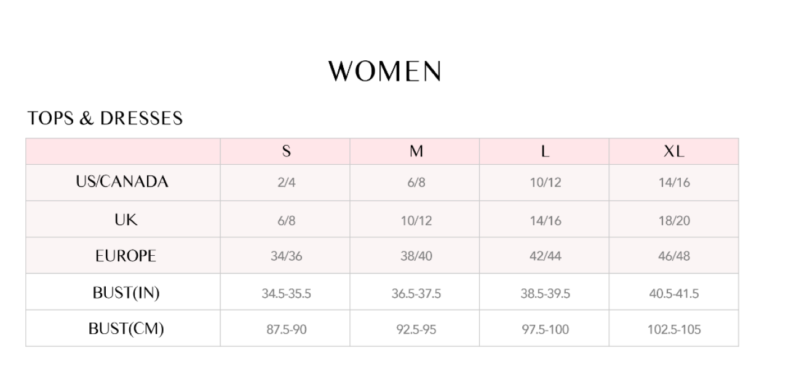Viewport: 794px width, 369px height.
Task: Click the UK row label
Action: click(125, 220)
